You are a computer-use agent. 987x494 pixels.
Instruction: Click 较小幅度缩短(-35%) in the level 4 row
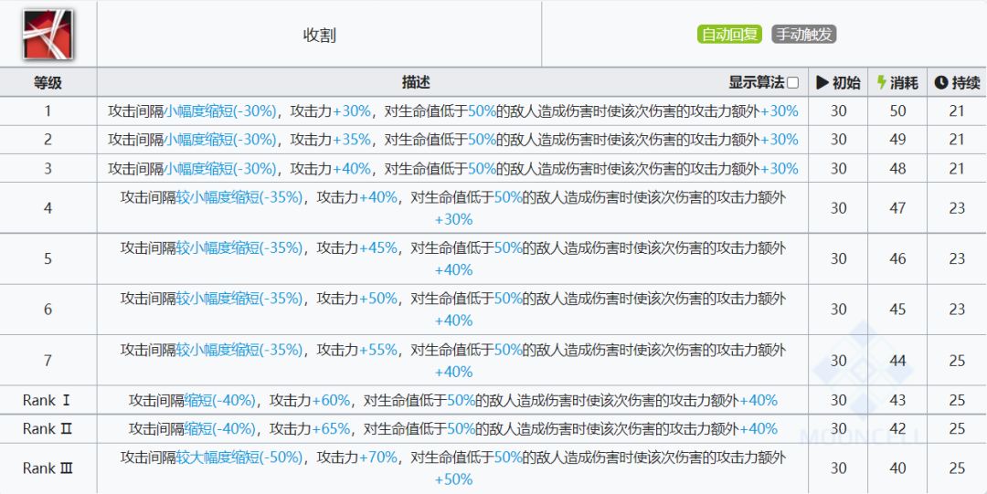(239, 196)
